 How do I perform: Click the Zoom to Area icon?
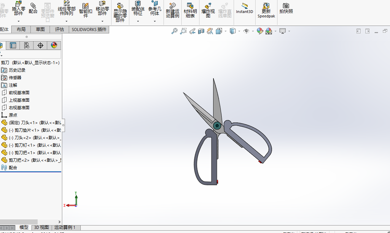[x=183, y=31]
